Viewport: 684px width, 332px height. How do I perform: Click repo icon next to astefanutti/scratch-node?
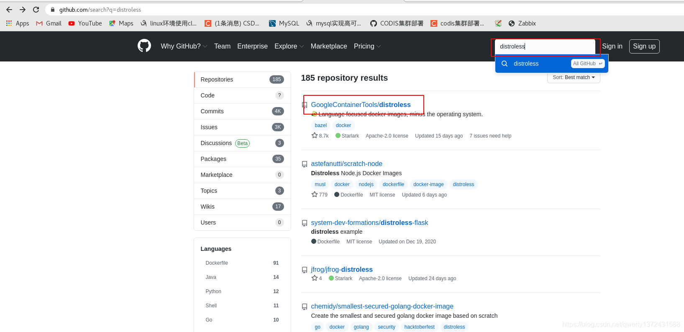tap(305, 164)
